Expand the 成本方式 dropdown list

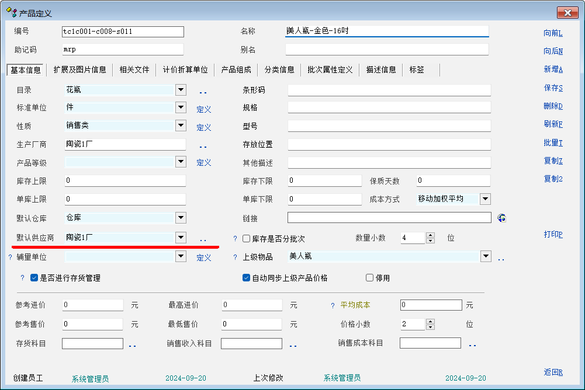tap(485, 199)
